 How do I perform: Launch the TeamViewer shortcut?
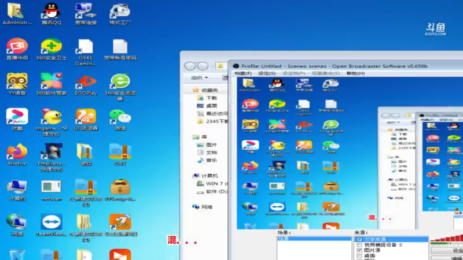pyautogui.click(x=52, y=225)
